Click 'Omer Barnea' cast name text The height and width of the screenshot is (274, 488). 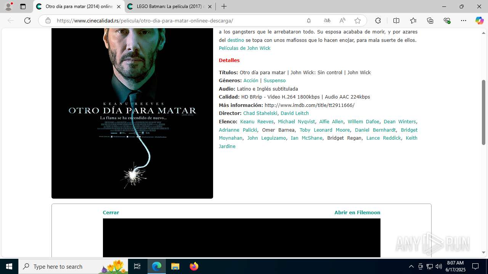(278, 130)
